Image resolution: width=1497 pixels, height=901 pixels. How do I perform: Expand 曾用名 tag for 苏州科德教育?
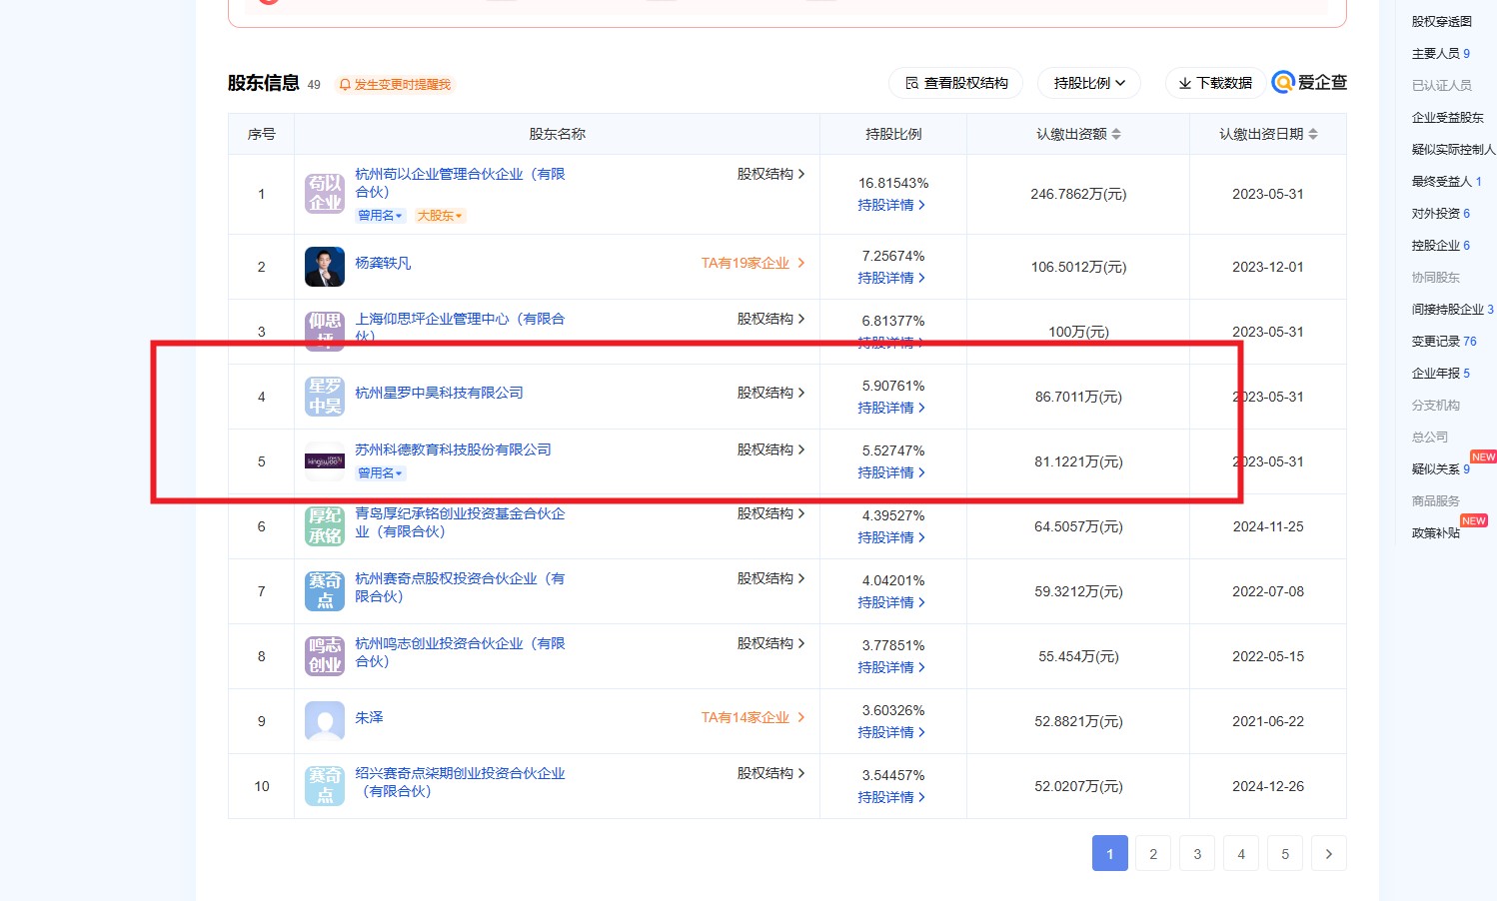click(x=380, y=473)
